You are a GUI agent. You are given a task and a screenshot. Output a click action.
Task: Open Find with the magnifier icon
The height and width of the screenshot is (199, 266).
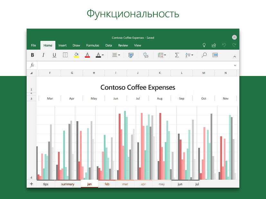pyautogui.click(x=204, y=55)
